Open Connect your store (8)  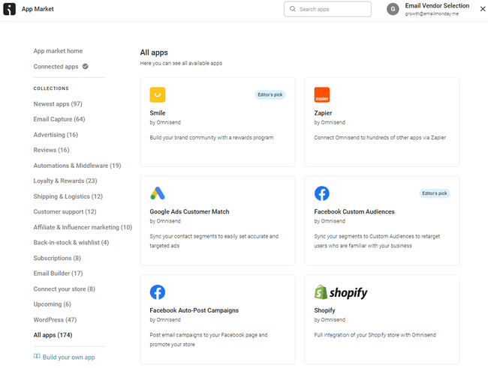65,289
